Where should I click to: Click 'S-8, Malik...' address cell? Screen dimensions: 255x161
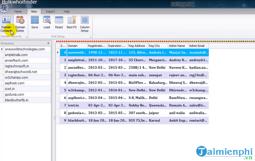tap(138, 98)
